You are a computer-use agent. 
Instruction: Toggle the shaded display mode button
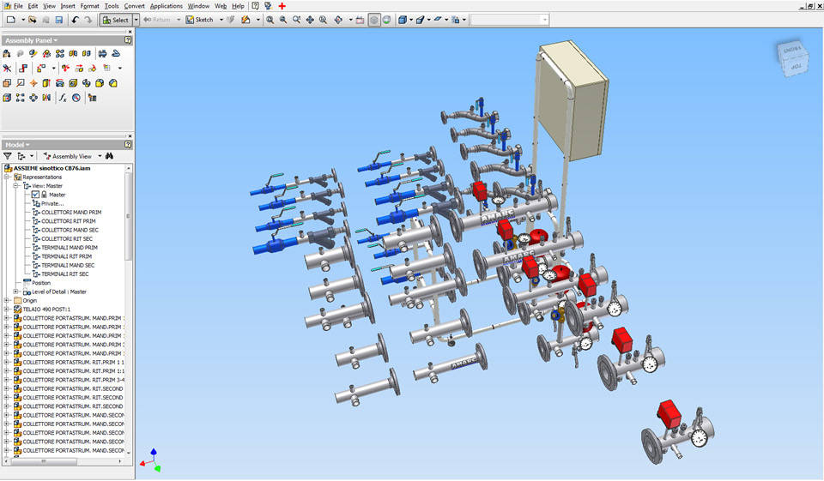click(x=373, y=20)
